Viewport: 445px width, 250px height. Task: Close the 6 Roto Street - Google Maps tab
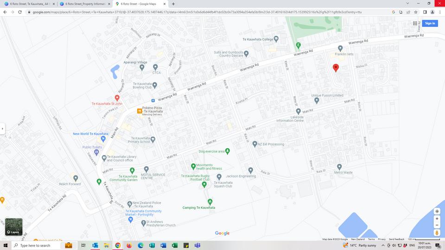point(164,4)
